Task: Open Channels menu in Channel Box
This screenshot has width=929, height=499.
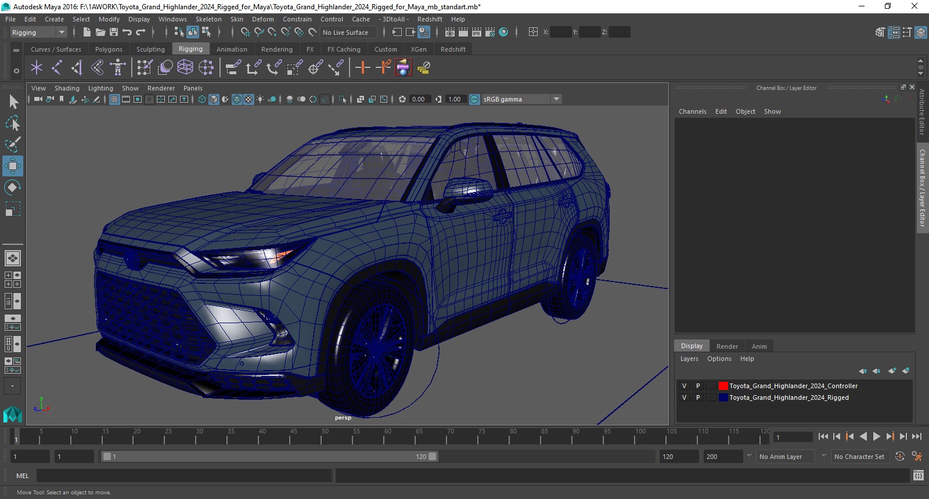Action: [693, 111]
